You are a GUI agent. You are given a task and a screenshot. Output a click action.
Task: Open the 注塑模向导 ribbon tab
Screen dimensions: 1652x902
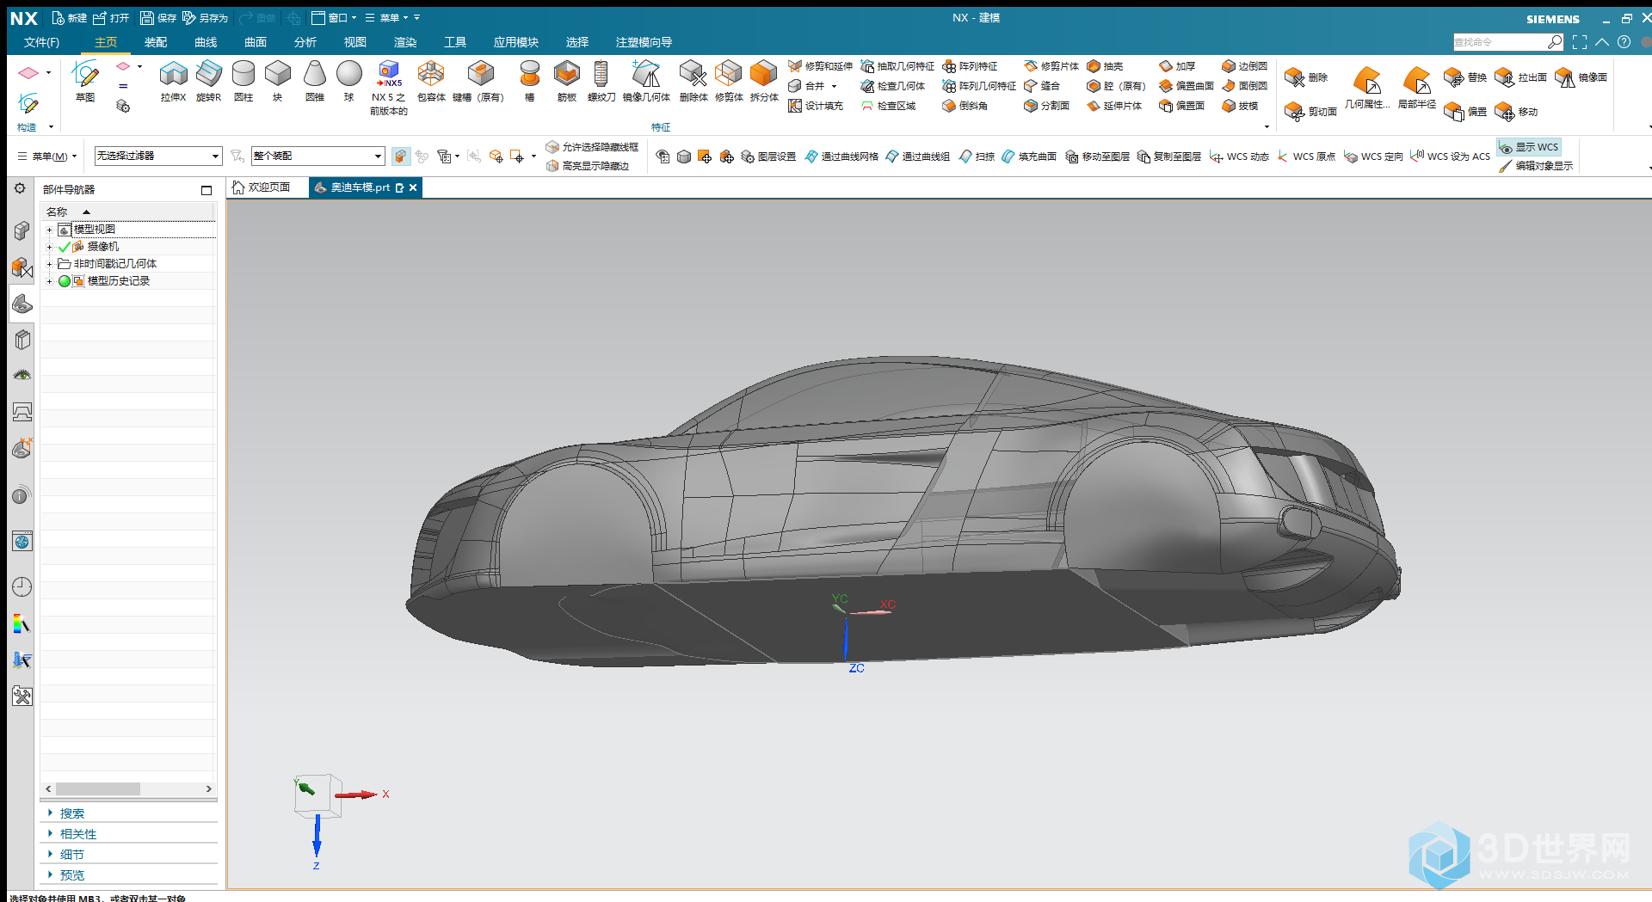click(x=644, y=42)
